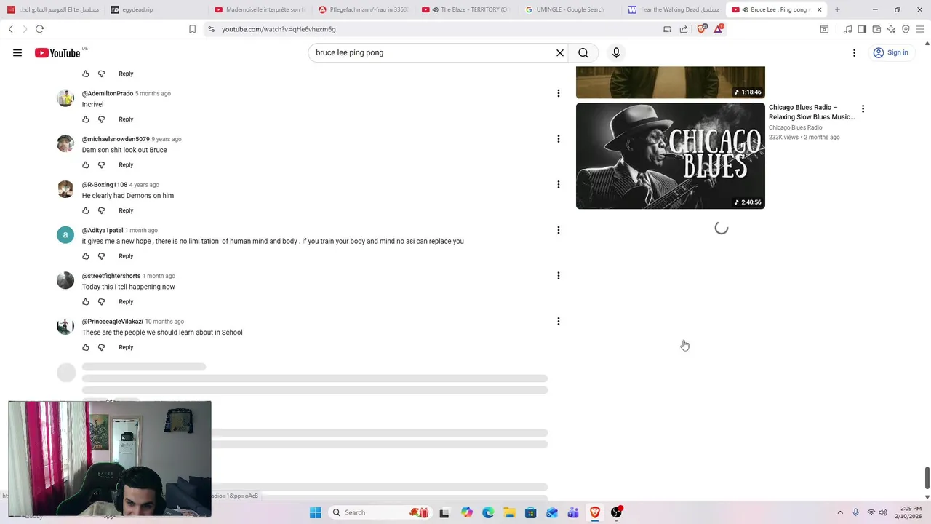Open Windows Start menu

click(x=315, y=512)
